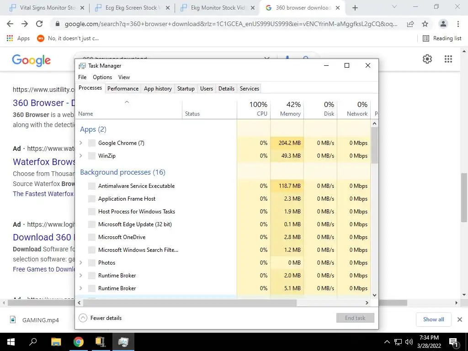Switch to the Details tab
The height and width of the screenshot is (351, 468).
(226, 89)
